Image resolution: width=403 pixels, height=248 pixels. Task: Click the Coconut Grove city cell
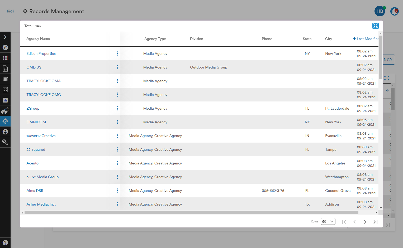[338, 191]
